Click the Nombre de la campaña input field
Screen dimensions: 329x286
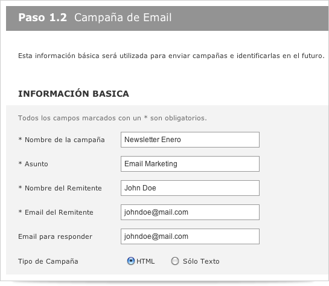(190, 140)
